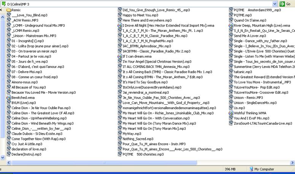Select My Heart Will Go On [Tony Moran Mix].mp3
Viewport: 295px width, 174px height.
pos(154,129)
